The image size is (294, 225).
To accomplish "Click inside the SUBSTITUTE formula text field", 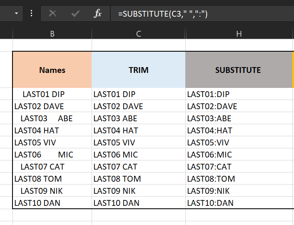I will [x=200, y=14].
